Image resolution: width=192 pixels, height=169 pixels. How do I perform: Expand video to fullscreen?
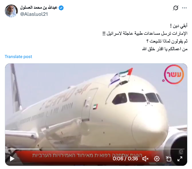(180, 159)
